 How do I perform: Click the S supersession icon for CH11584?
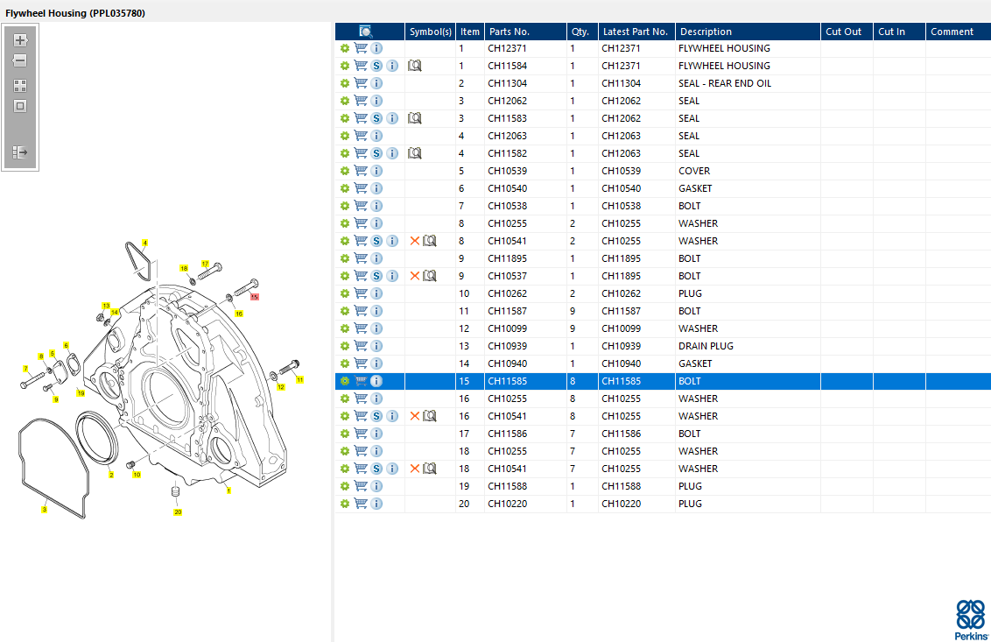click(376, 66)
